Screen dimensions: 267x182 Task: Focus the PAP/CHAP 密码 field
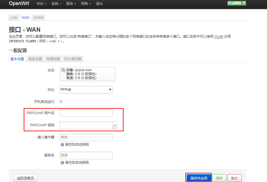click(x=86, y=125)
